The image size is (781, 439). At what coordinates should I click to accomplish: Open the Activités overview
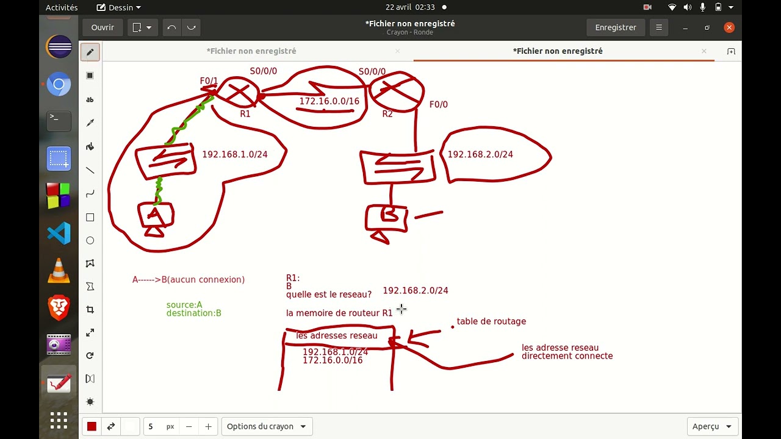click(x=62, y=7)
